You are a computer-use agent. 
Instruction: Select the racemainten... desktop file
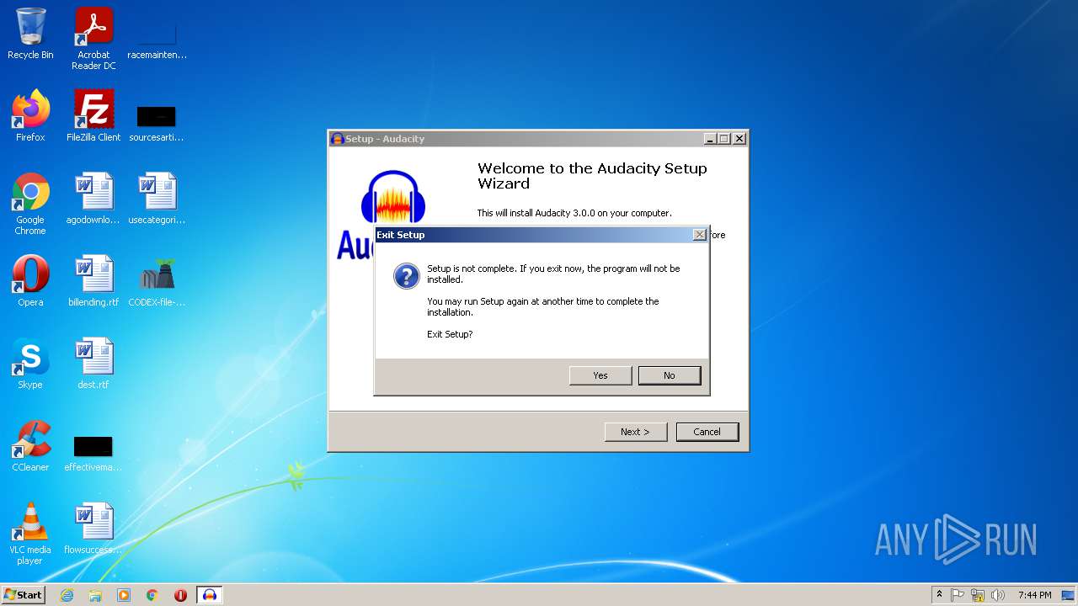157,39
